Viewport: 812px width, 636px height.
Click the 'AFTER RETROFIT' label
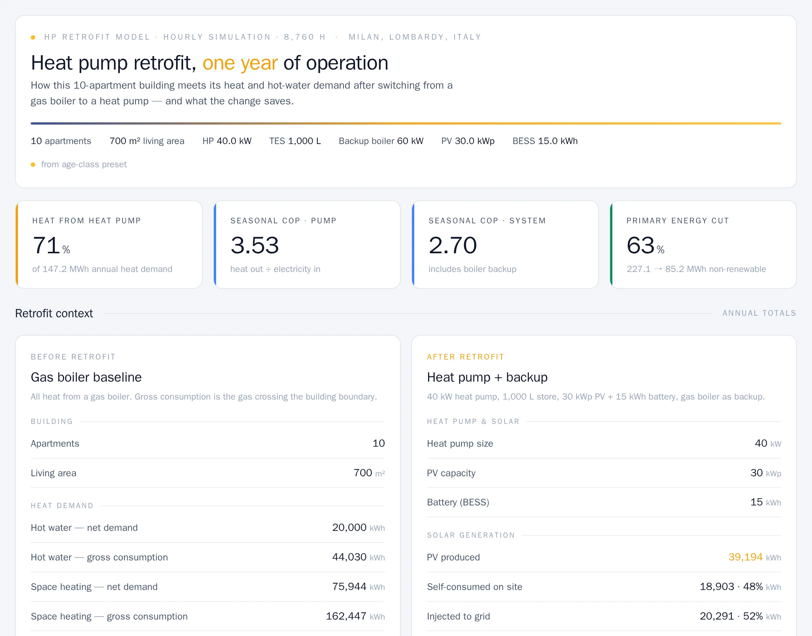(x=466, y=357)
